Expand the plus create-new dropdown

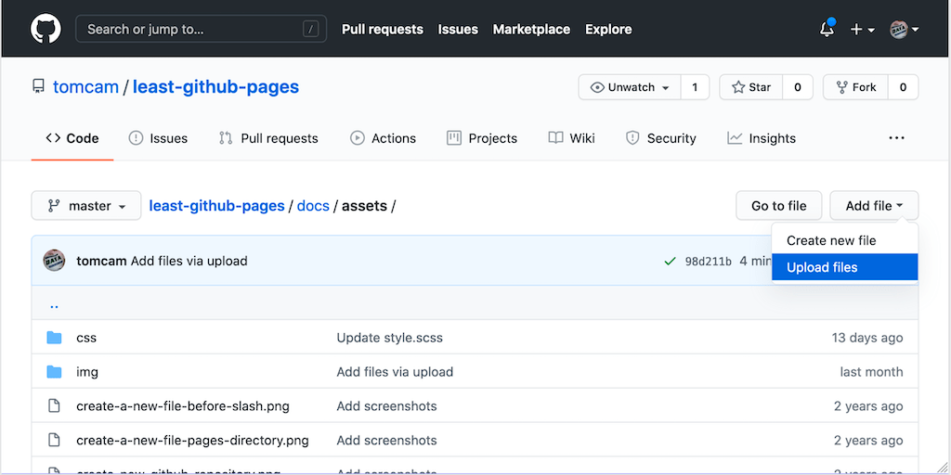[x=862, y=30]
